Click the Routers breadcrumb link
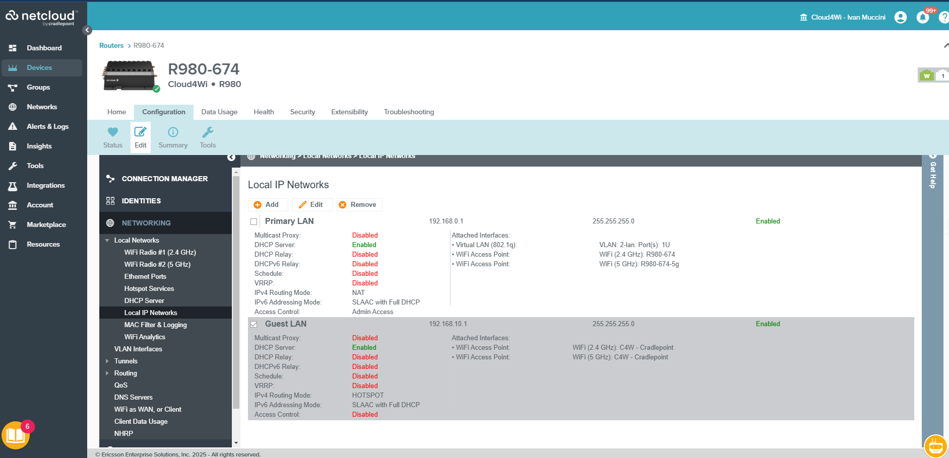 111,45
